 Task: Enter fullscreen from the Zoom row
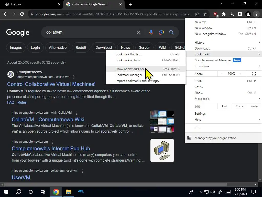click(x=254, y=74)
